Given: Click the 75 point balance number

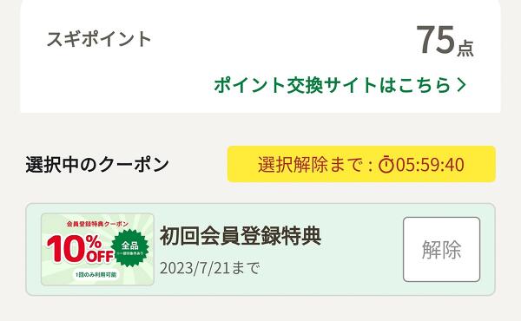Looking at the screenshot, I should pyautogui.click(x=436, y=40).
